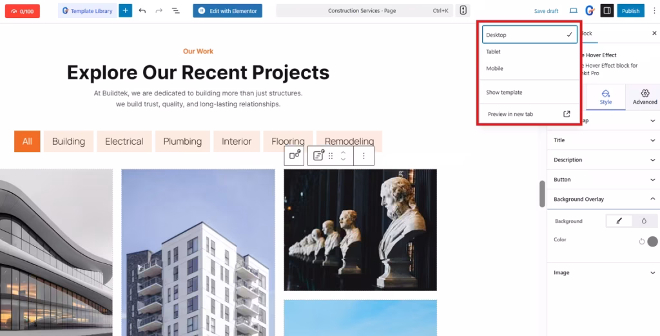Click the red 0/100 score badge
Viewport: 660px width, 336px height.
coord(23,11)
